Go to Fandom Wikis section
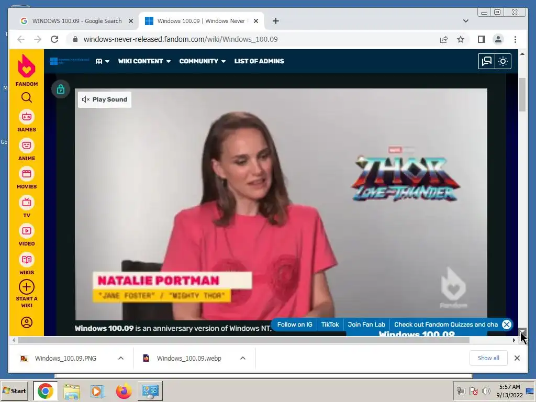 (27, 264)
